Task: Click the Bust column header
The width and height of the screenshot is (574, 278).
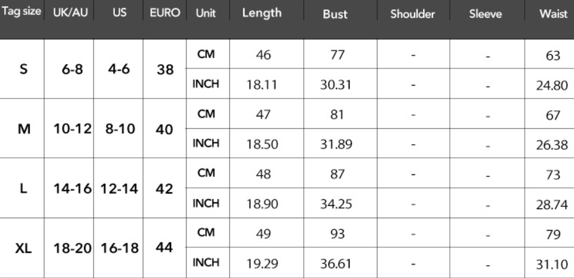Action: [335, 14]
